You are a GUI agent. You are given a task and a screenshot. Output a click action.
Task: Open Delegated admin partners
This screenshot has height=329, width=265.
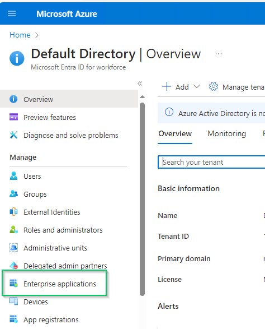tap(65, 266)
